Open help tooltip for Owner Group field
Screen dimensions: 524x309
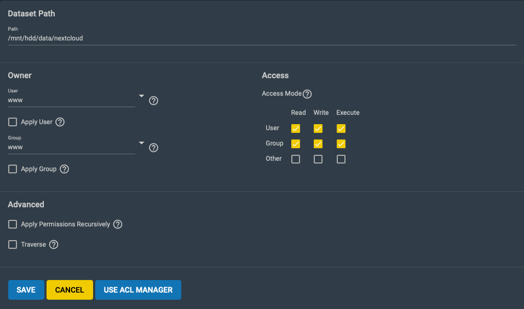(x=153, y=148)
